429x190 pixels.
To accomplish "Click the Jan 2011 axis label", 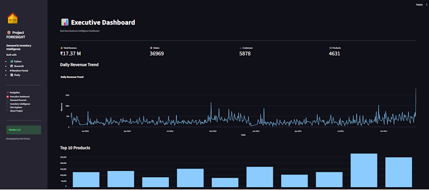I will pyautogui.click(x=256, y=131).
